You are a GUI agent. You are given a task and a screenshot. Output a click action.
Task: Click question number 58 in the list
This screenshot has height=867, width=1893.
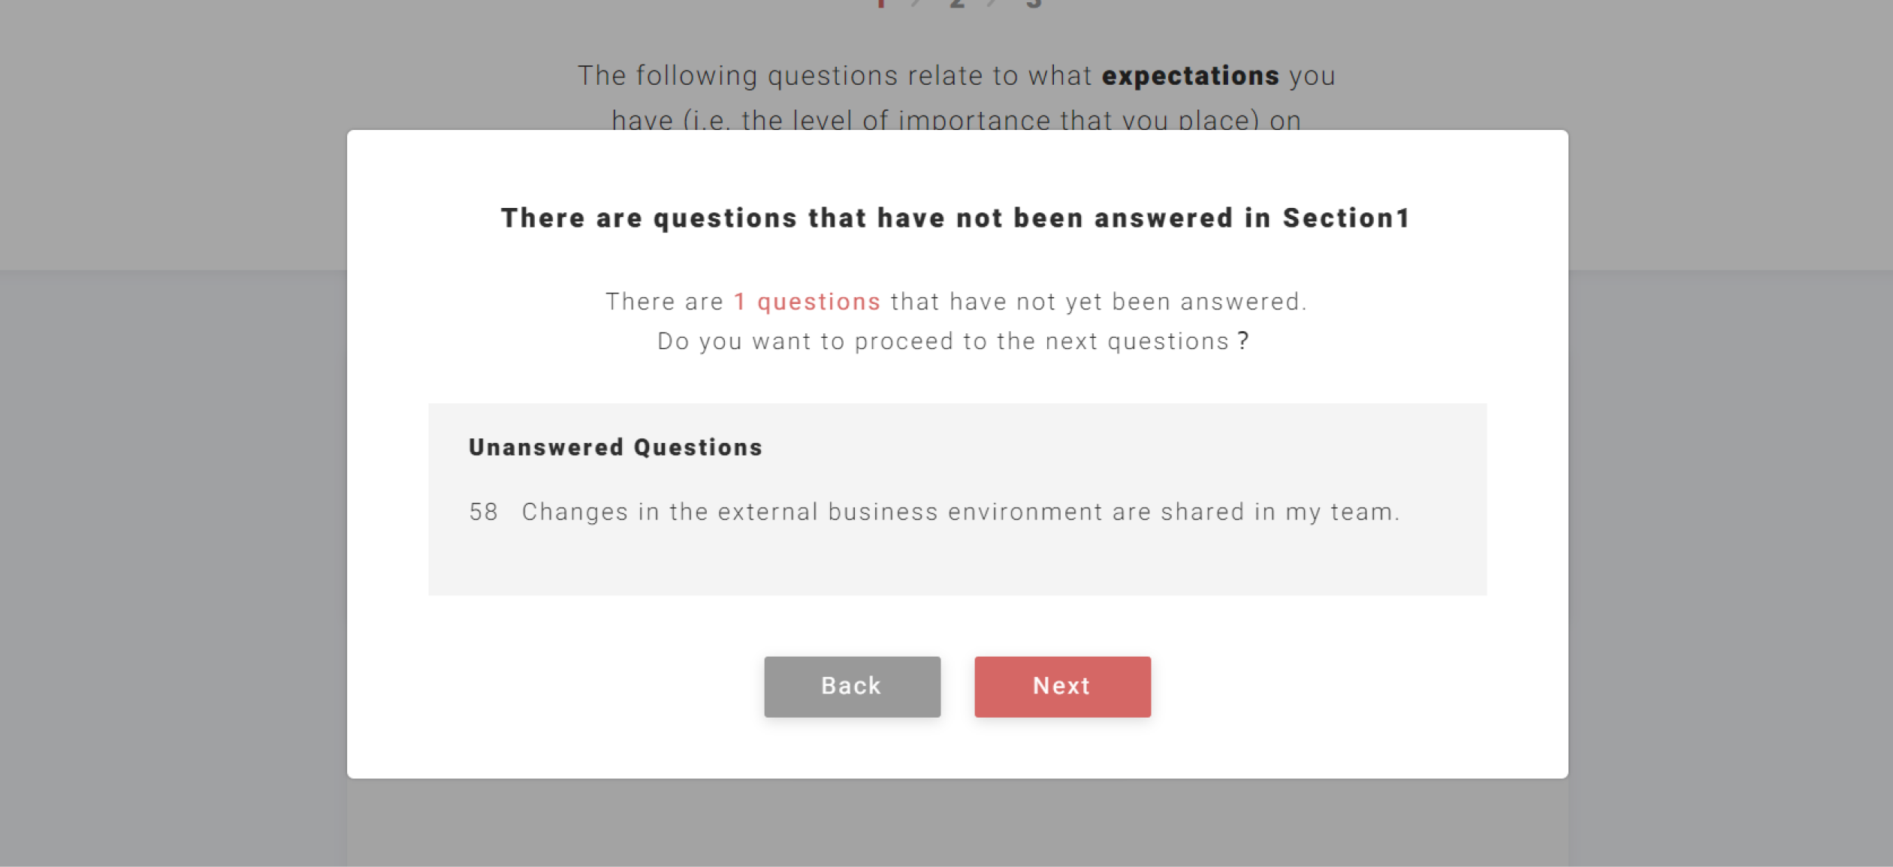[483, 512]
